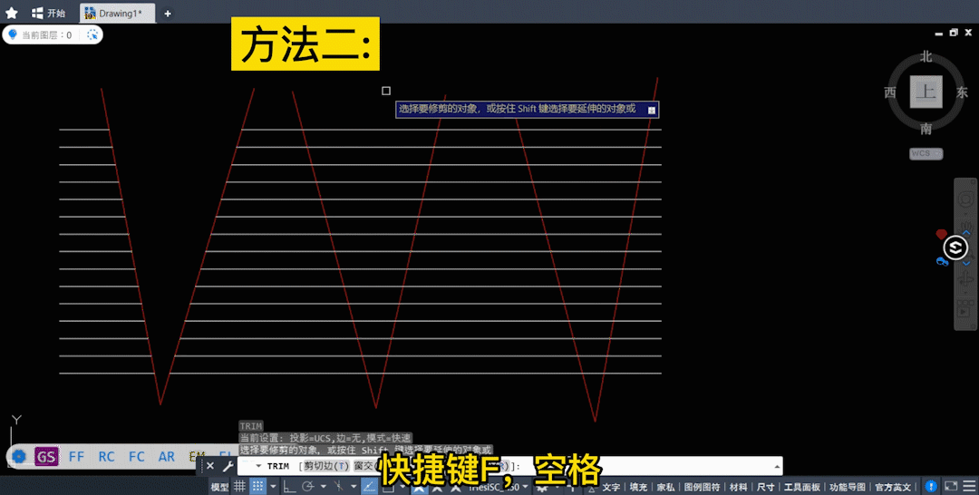Click the 上 top face of ViewCube

point(926,92)
